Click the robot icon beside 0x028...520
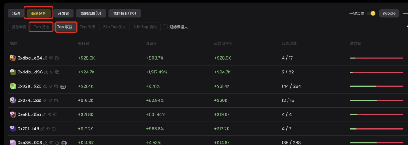The image size is (408, 145). 63,86
